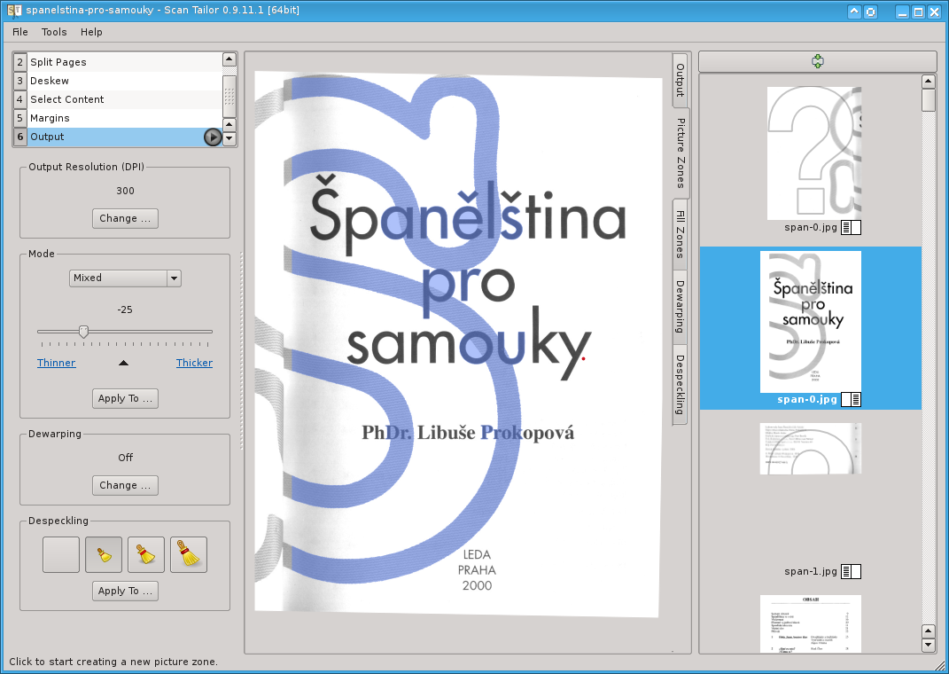Click the stage list top scroll-up arrow

click(x=229, y=59)
